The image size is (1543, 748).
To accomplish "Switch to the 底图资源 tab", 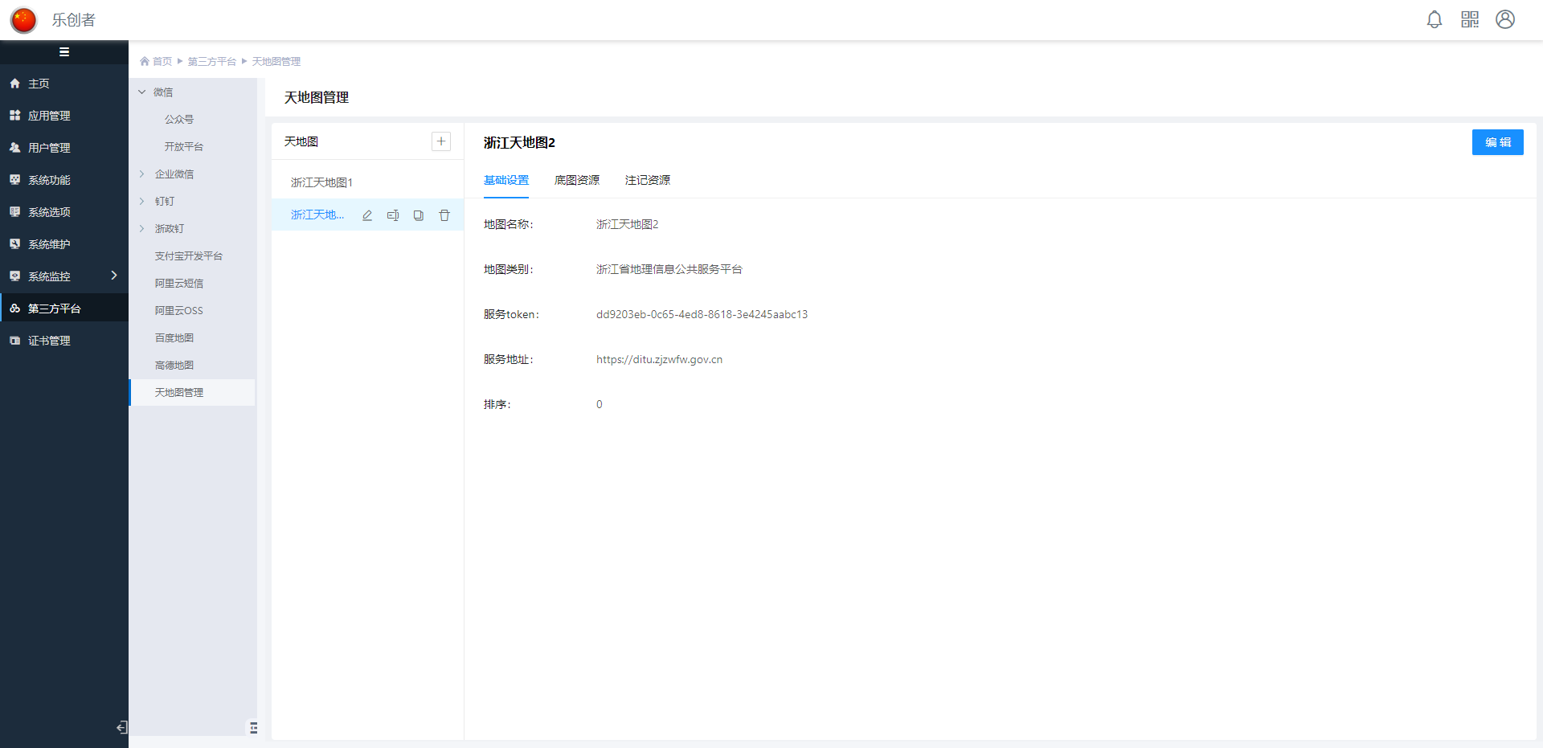I will 576,180.
